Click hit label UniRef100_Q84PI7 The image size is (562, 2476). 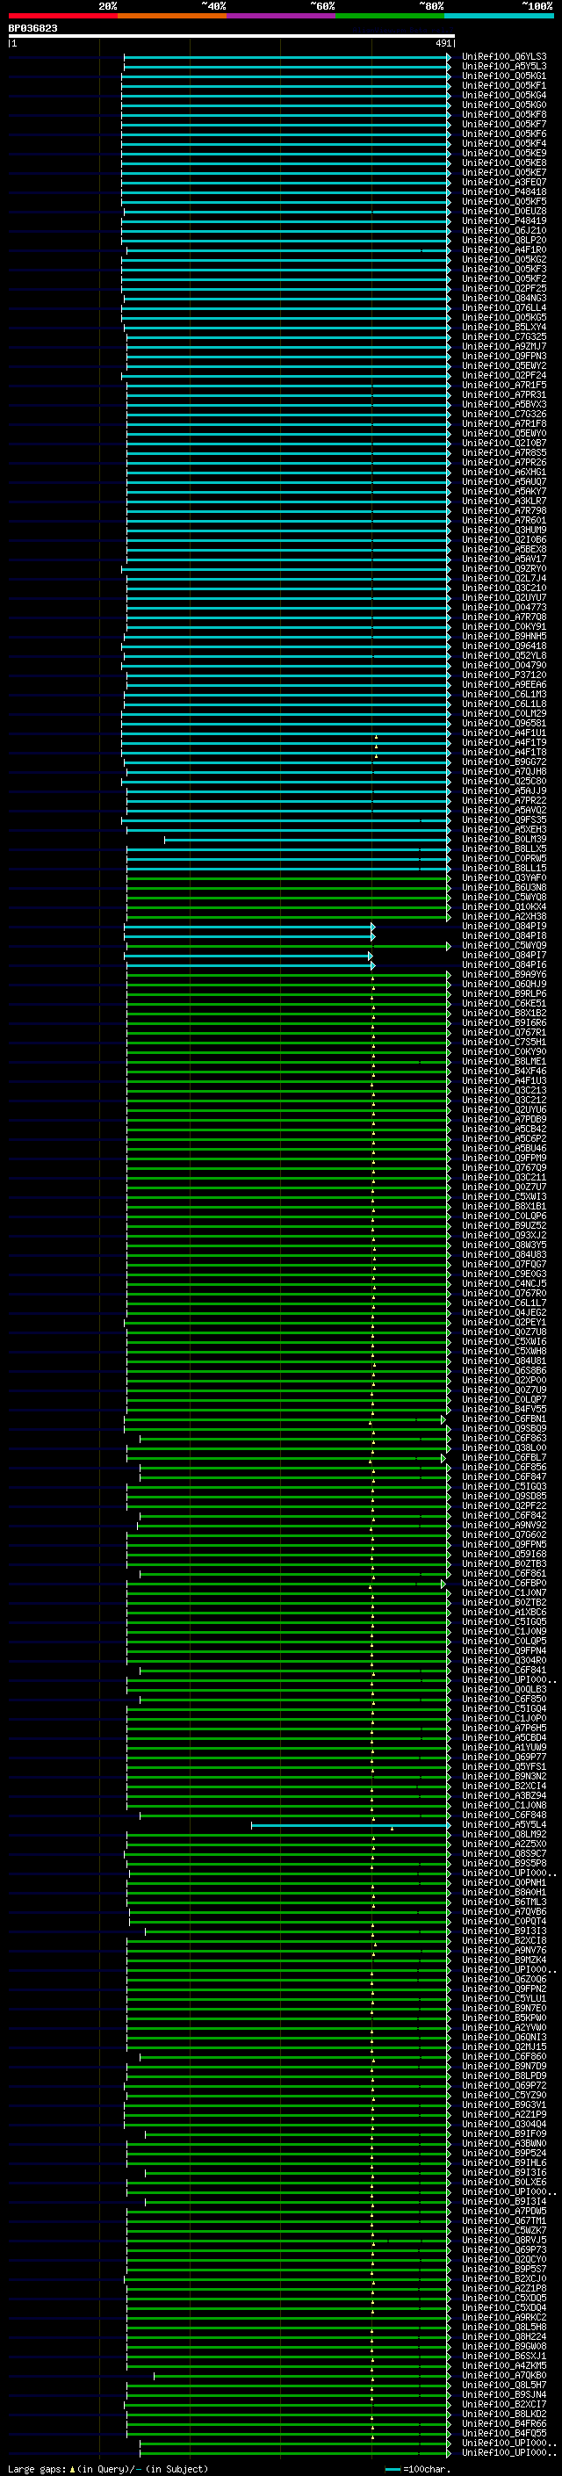click(504, 955)
